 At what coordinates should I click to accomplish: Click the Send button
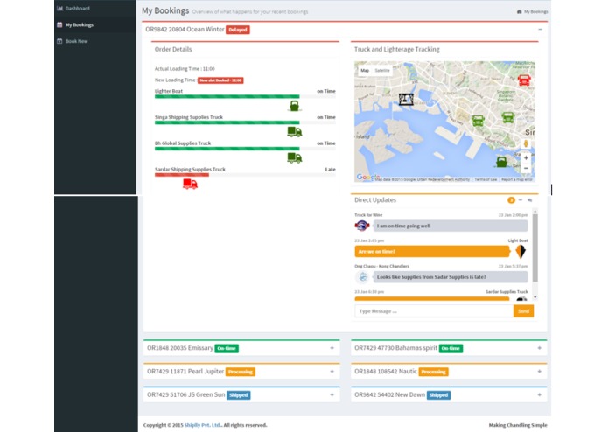(x=523, y=311)
